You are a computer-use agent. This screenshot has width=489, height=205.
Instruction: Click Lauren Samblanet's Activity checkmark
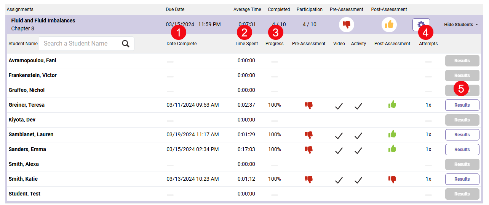pyautogui.click(x=358, y=136)
